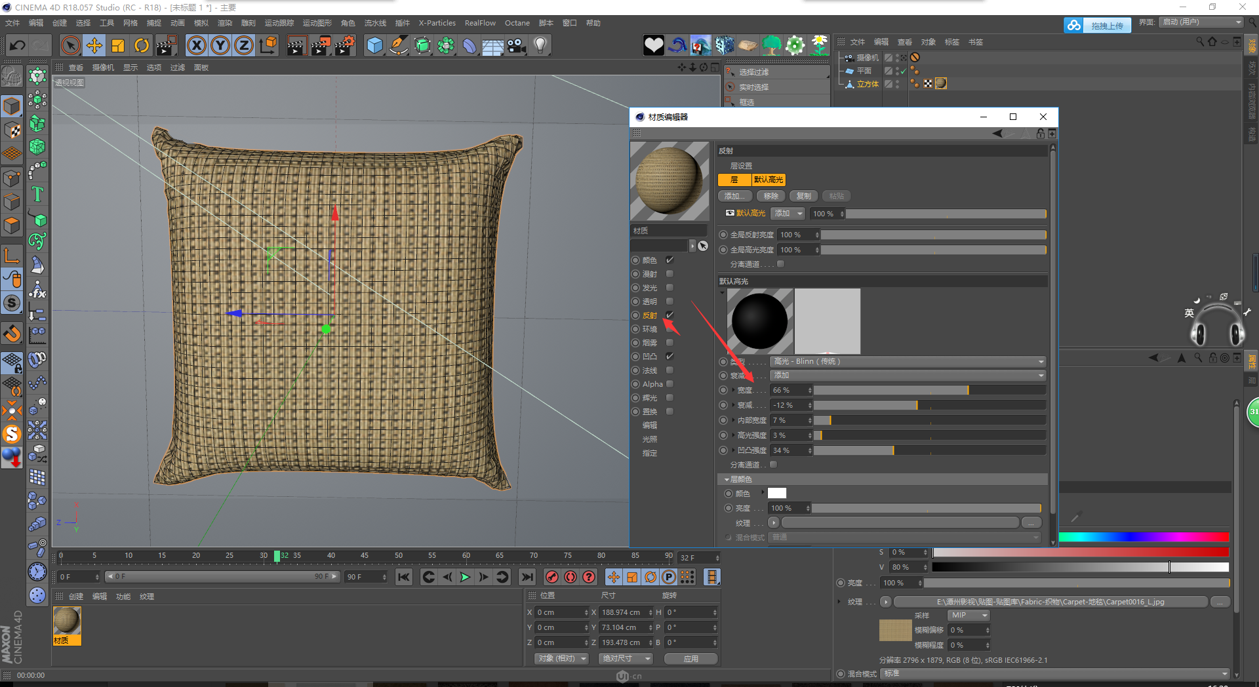Enable the 发光 luminance channel checkbox
1259x687 pixels.
tap(669, 288)
